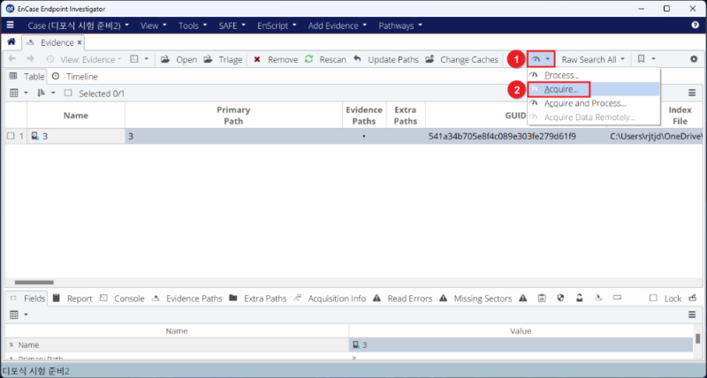707x378 pixels.
Task: Open the EnScript menu dropdown
Action: (x=277, y=26)
